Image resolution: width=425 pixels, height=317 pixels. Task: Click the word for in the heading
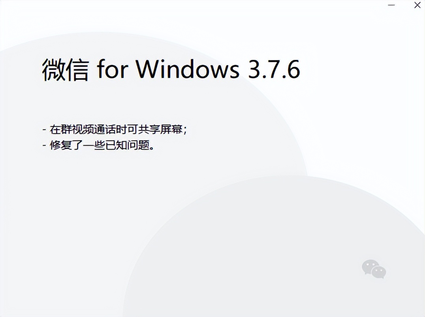click(112, 69)
